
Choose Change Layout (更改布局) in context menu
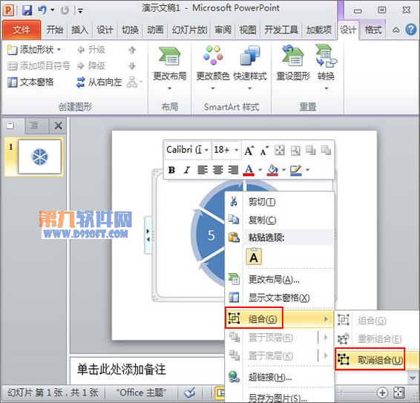pos(280,280)
